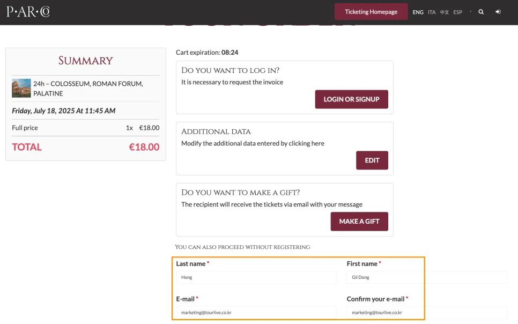Focus the First name field
The image size is (518, 324).
pyautogui.click(x=426, y=277)
